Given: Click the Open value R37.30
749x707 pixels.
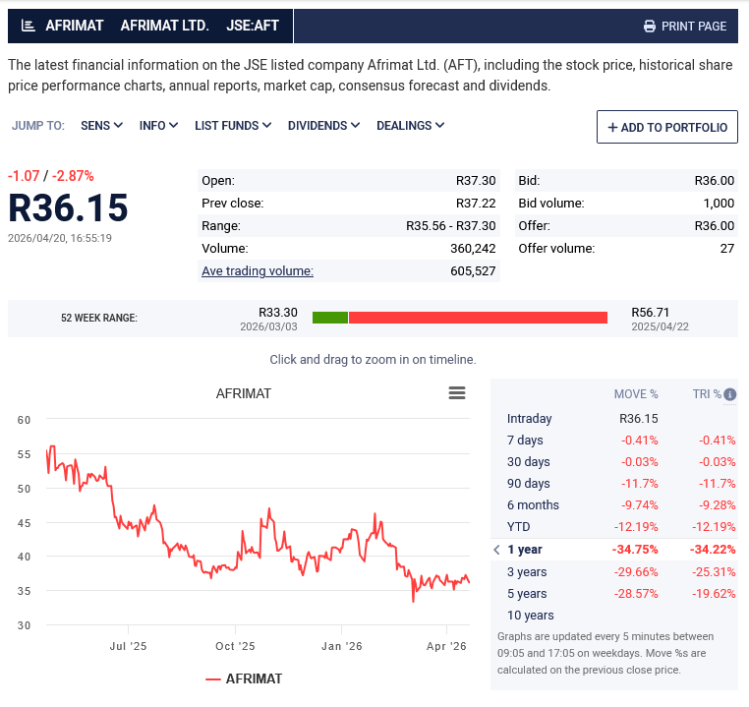Looking at the screenshot, I should [476, 181].
